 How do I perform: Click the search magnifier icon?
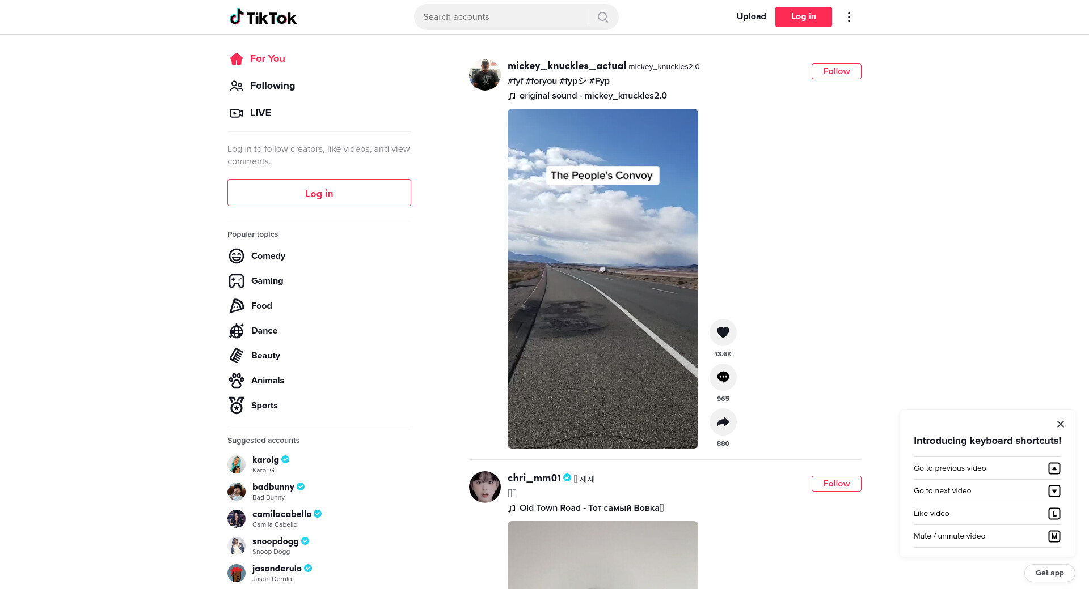603,17
